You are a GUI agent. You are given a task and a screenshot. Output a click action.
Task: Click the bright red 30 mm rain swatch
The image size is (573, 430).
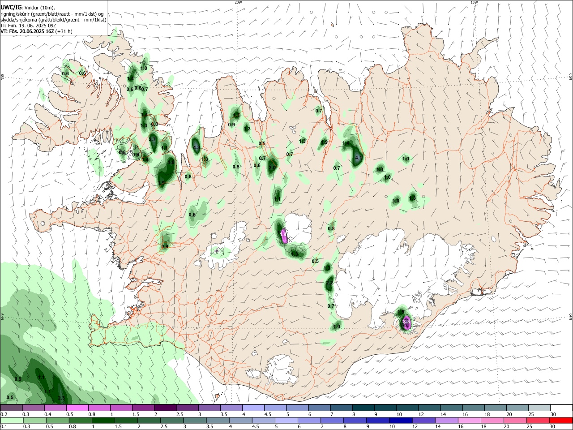point(561,420)
